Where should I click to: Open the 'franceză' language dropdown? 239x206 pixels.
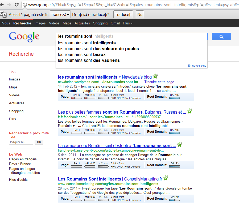[x=60, y=15]
